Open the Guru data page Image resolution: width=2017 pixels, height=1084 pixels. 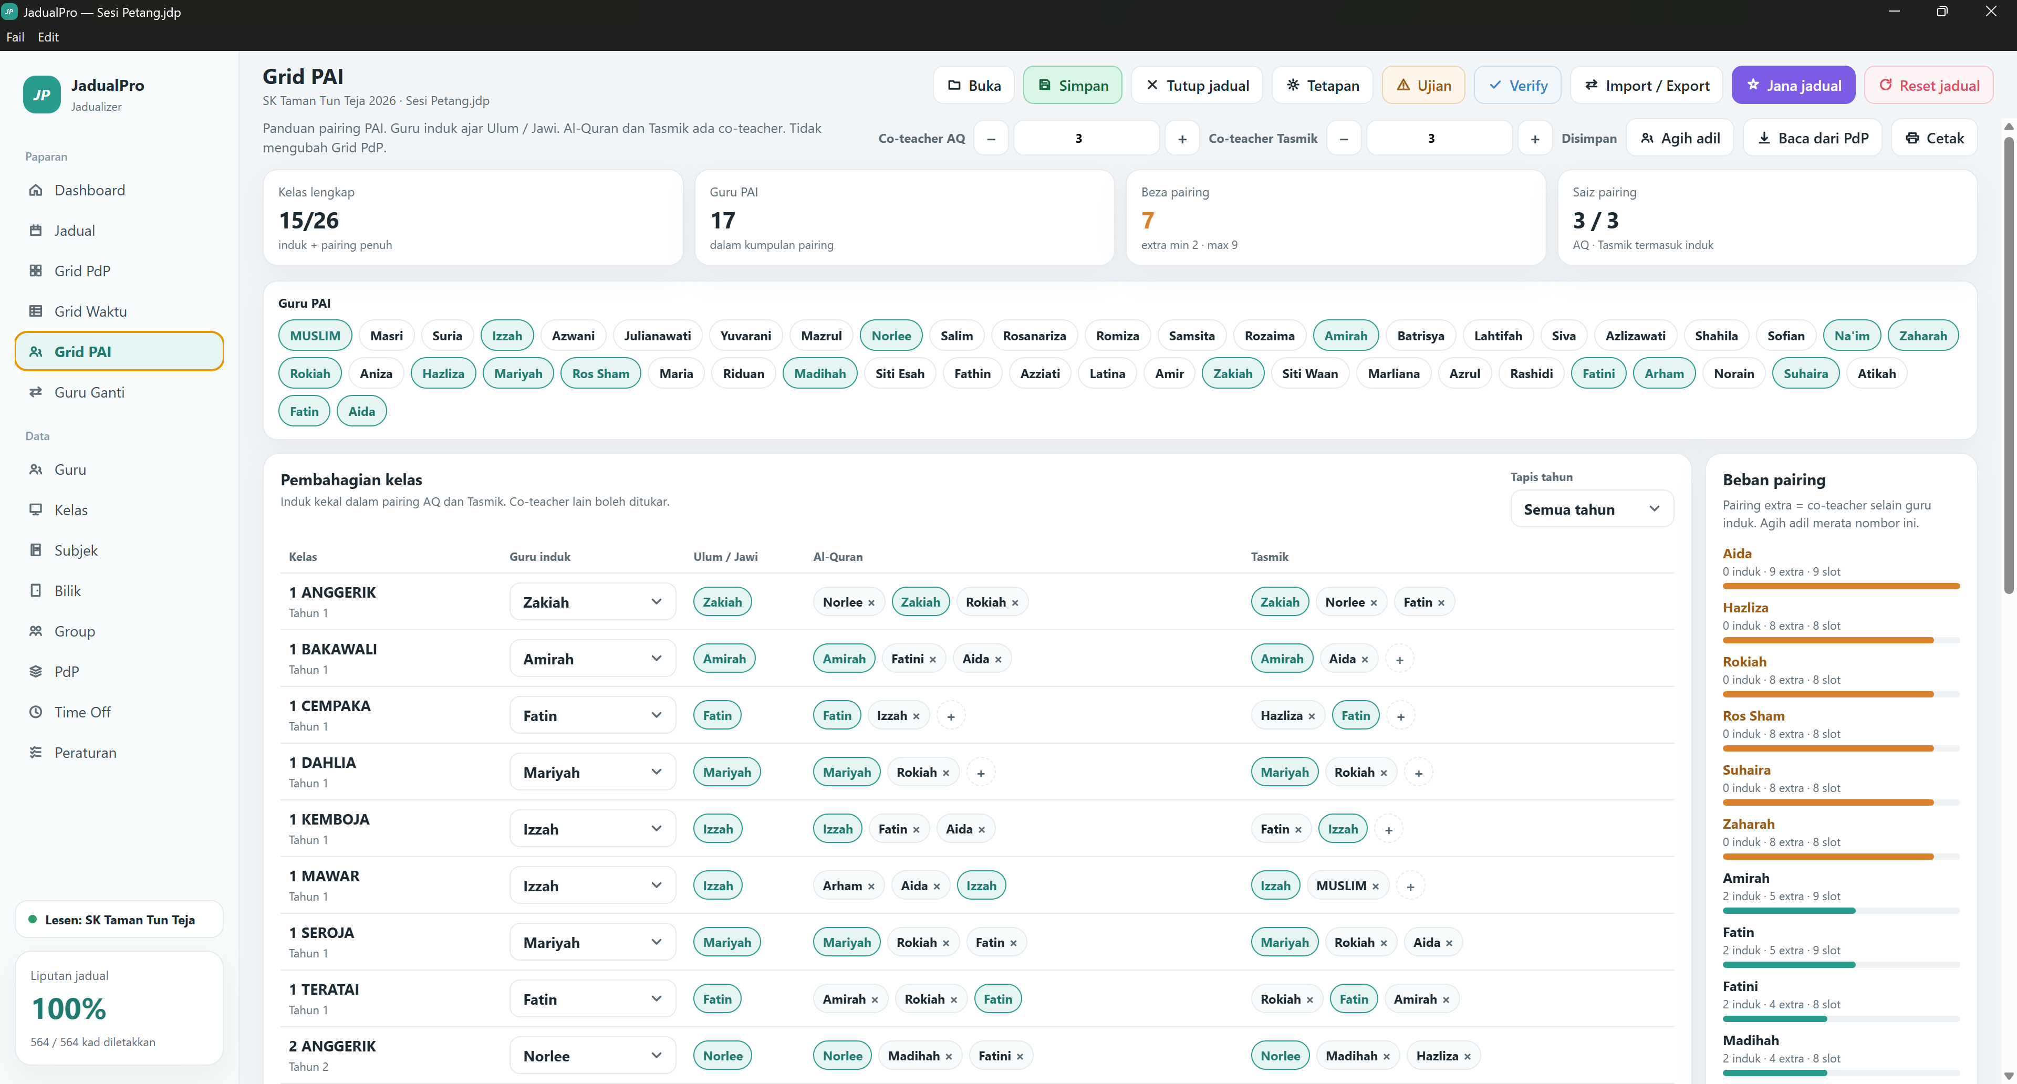pyautogui.click(x=119, y=470)
